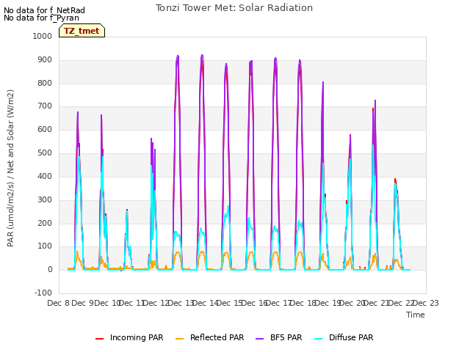
Task: Click the BF5 PAR peak on Dec 14
Action: pos(202,56)
